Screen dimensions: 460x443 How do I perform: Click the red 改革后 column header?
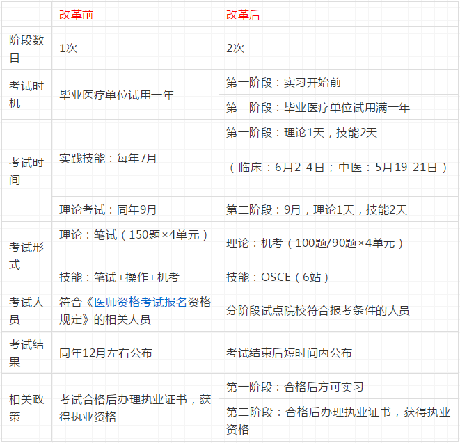click(243, 15)
